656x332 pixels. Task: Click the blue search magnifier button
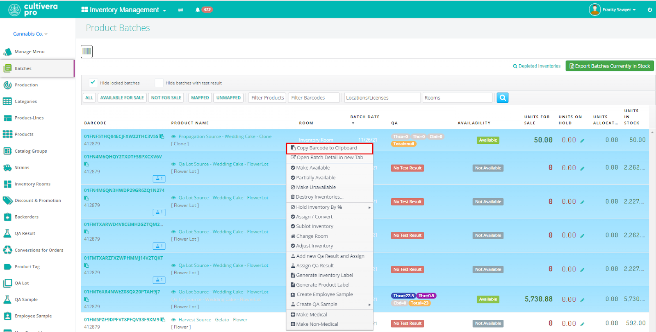click(x=502, y=98)
